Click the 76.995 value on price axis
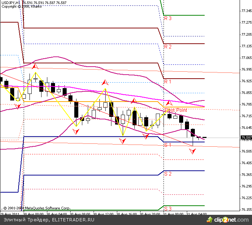The height and width of the screenshot is (225, 252). [246, 70]
